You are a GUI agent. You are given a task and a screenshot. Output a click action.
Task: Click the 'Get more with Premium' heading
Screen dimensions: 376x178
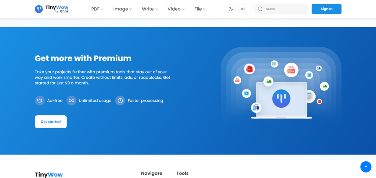click(83, 58)
